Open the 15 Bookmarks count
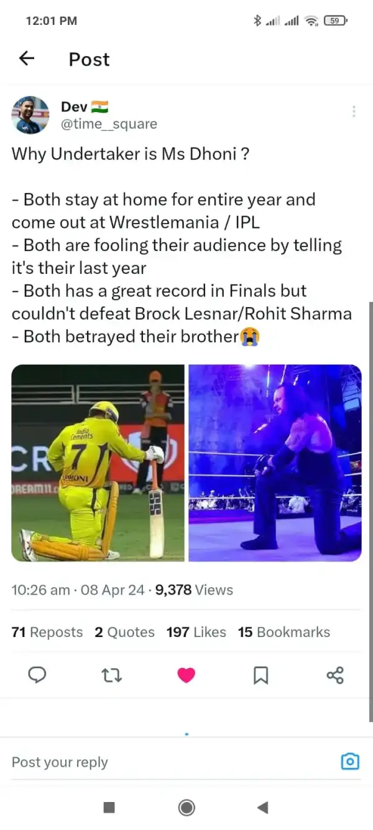 [x=283, y=632]
